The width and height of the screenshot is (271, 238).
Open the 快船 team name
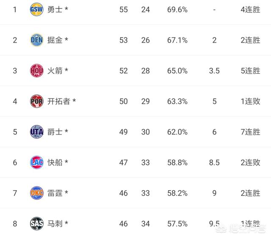[x=55, y=162]
